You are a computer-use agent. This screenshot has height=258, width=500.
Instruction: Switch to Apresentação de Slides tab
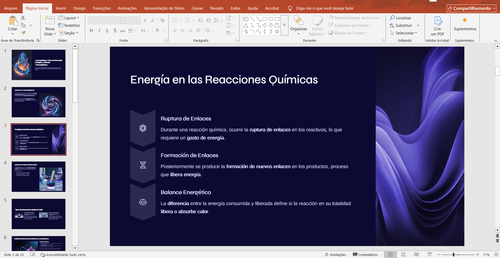[164, 8]
